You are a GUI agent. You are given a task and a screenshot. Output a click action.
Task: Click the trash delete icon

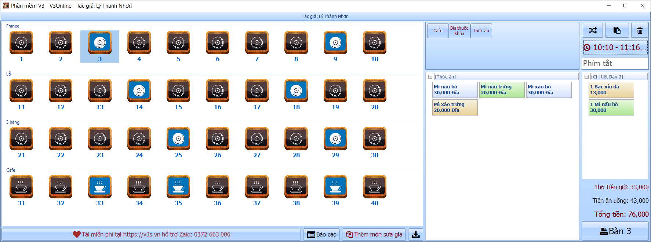pos(640,30)
